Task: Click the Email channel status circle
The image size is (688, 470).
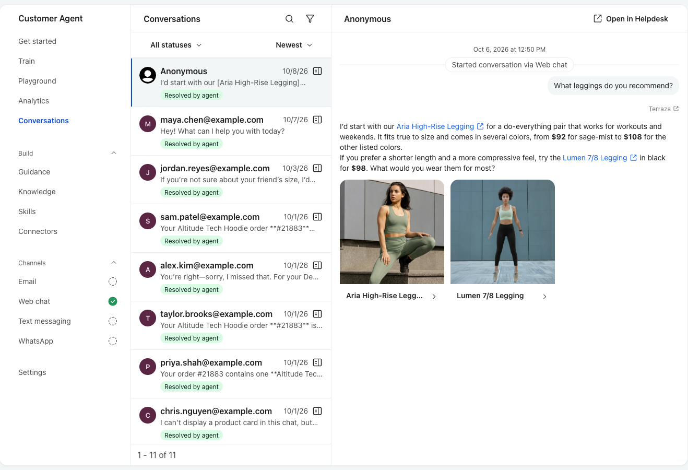Action: click(113, 281)
